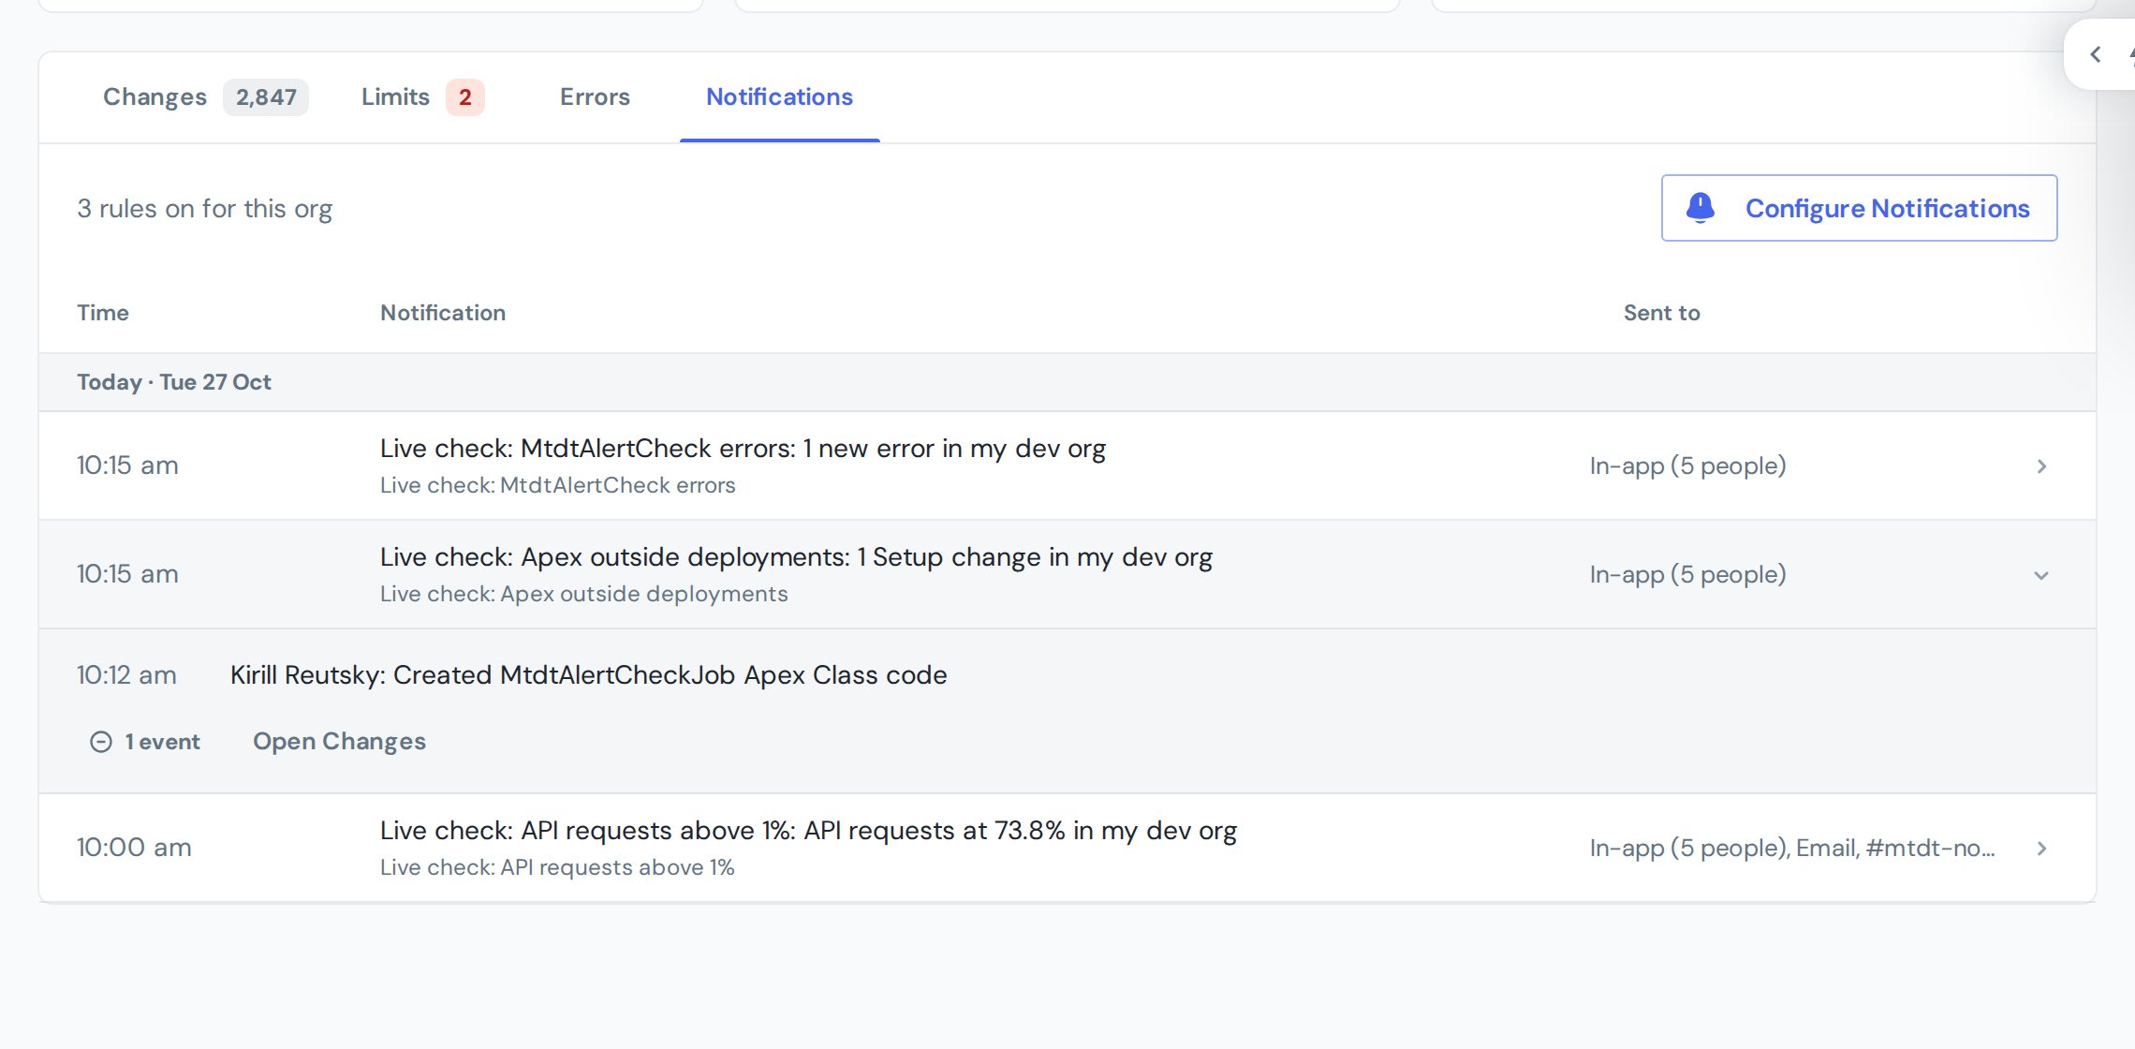Click the 'Sent to' column header
This screenshot has height=1049, width=2135.
(x=1662, y=313)
